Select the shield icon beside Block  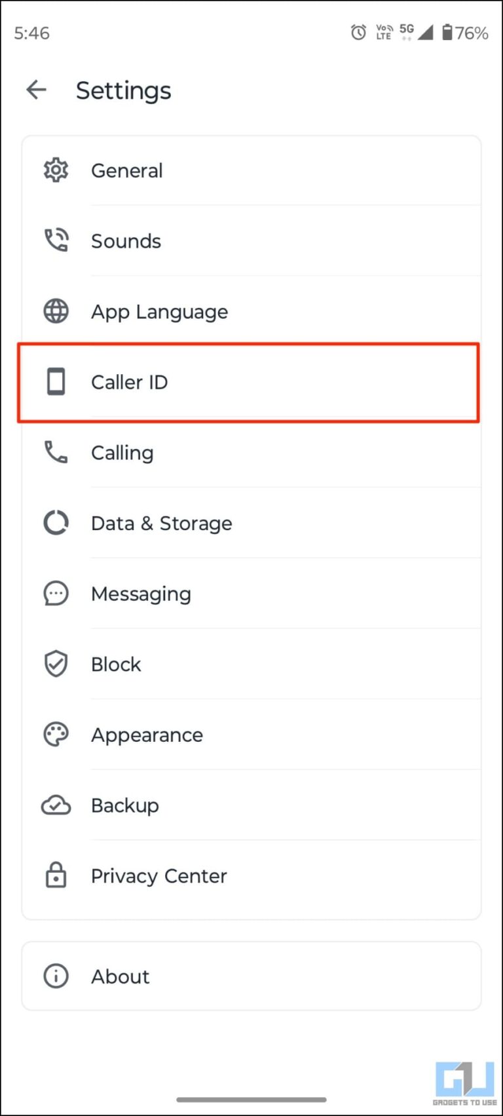[x=56, y=663]
